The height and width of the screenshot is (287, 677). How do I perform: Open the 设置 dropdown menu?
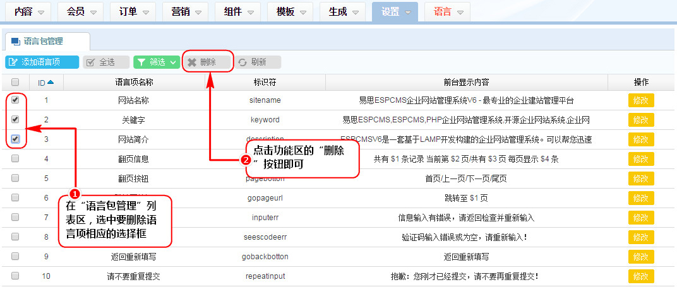click(x=408, y=12)
